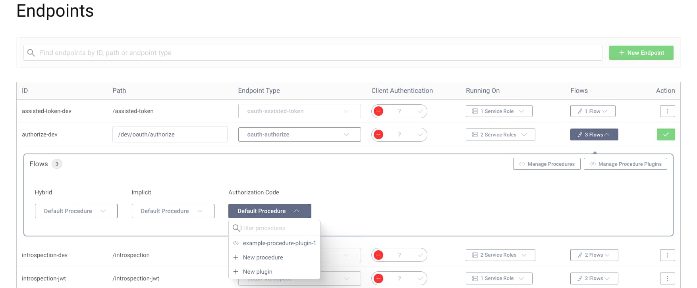Focus the Find endpoints search field

click(313, 53)
